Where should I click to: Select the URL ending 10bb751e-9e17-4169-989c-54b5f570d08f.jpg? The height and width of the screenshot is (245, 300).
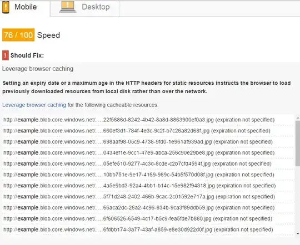139,175
